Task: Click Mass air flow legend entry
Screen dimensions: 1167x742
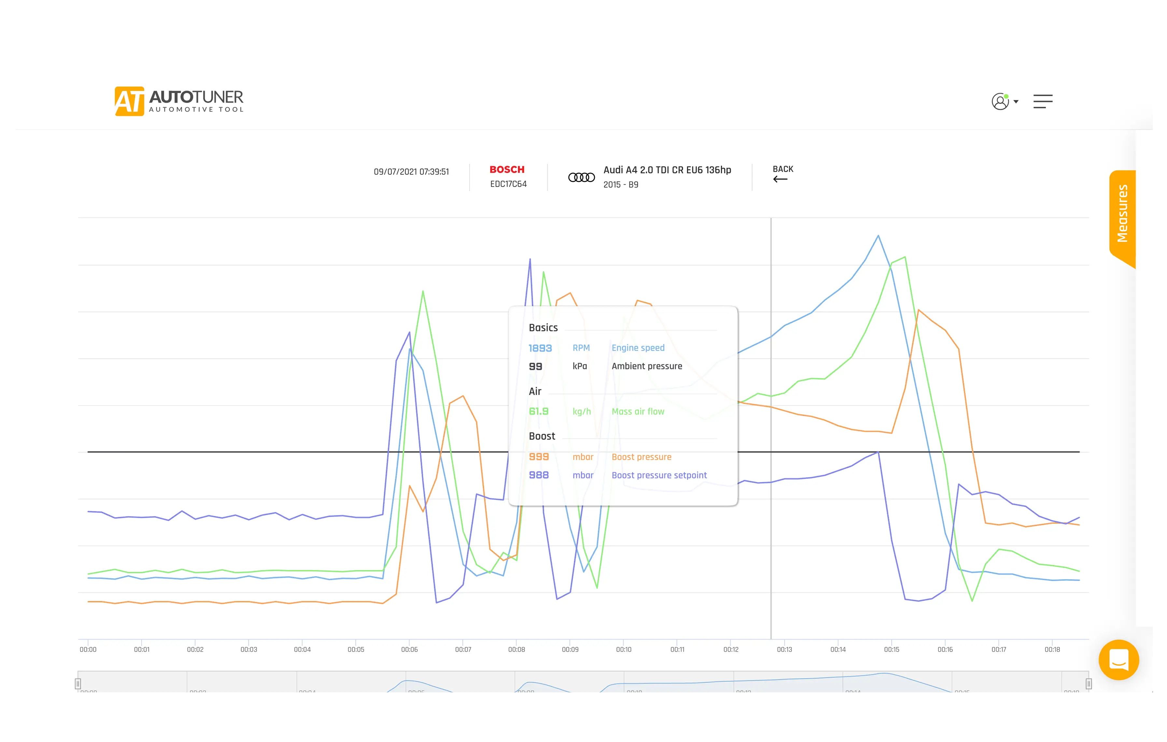Action: coord(638,411)
